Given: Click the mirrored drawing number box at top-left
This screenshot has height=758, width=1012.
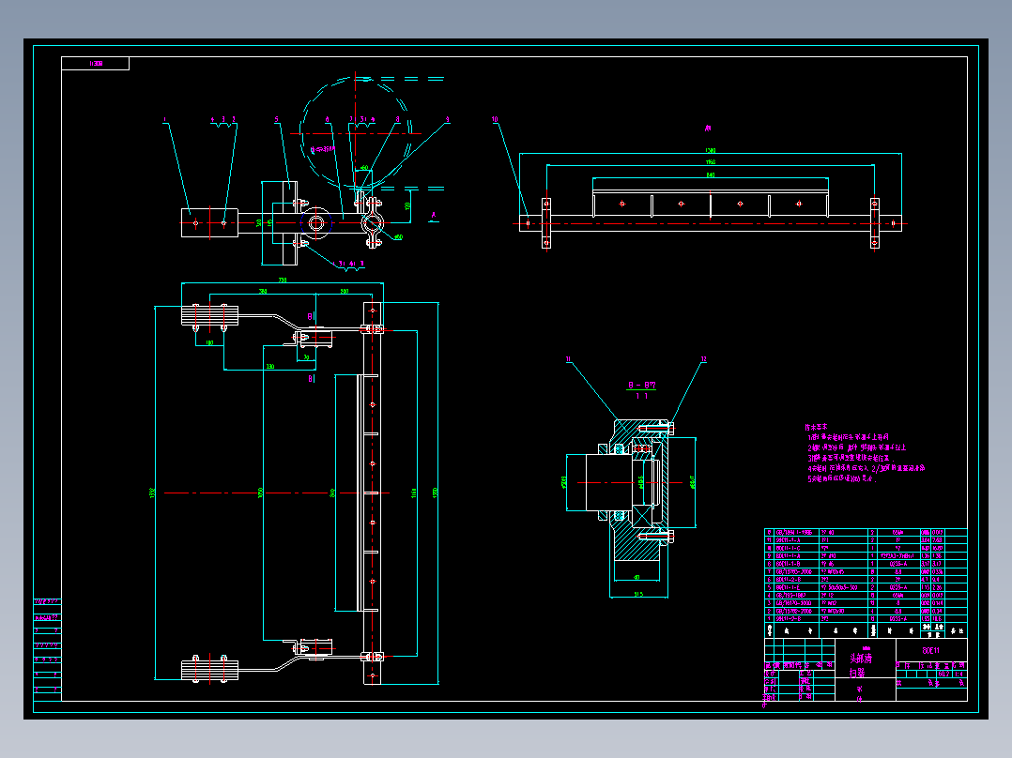Looking at the screenshot, I should 96,63.
